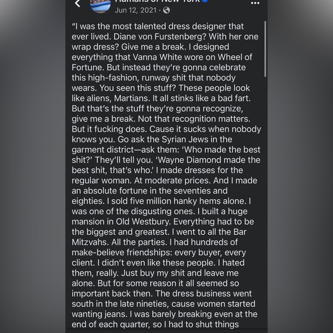Tap the globe public audience icon
The width and height of the screenshot is (333, 333).
(166, 10)
